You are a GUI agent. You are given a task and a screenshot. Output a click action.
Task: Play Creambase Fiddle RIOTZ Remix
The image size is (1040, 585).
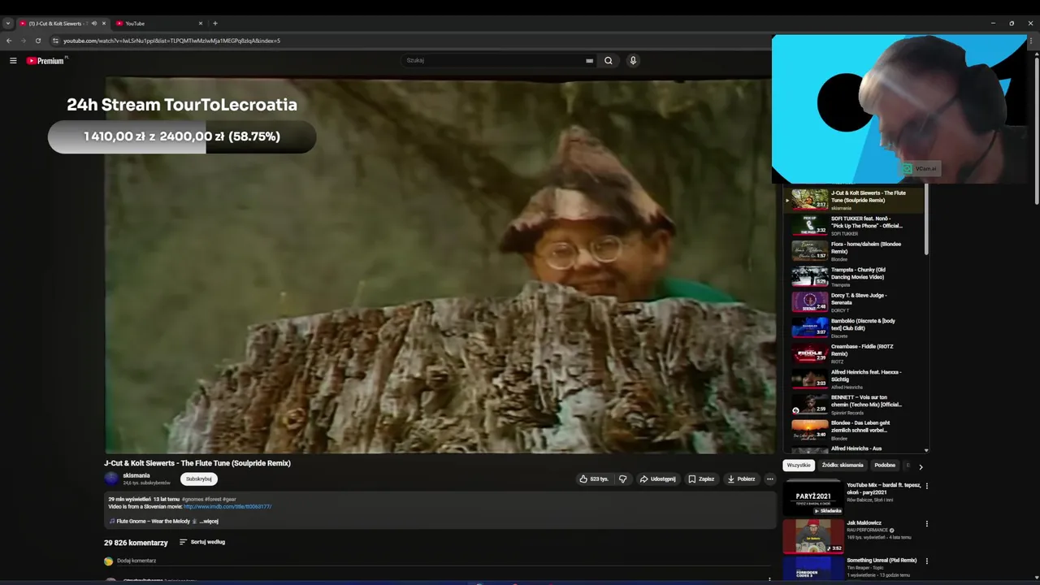[855, 353]
